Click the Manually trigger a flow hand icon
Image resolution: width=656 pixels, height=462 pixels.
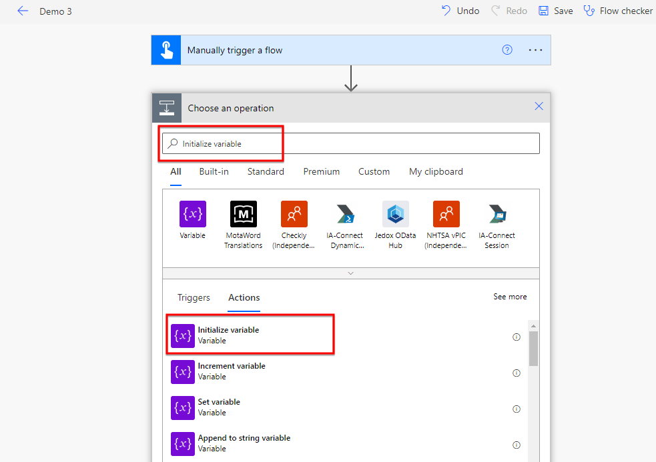(x=166, y=50)
